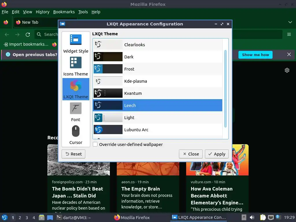Screen dimensions: 296x222
Task: Open the Firefox View menu
Action: [27, 12]
